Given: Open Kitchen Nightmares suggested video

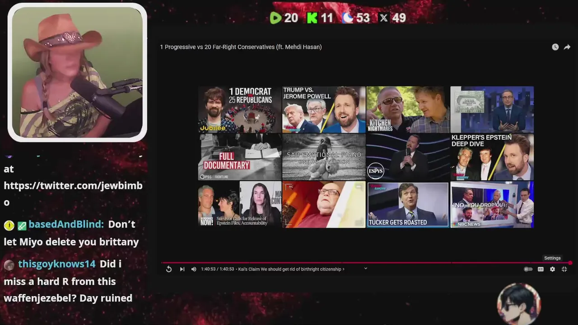Looking at the screenshot, I should pos(408,110).
